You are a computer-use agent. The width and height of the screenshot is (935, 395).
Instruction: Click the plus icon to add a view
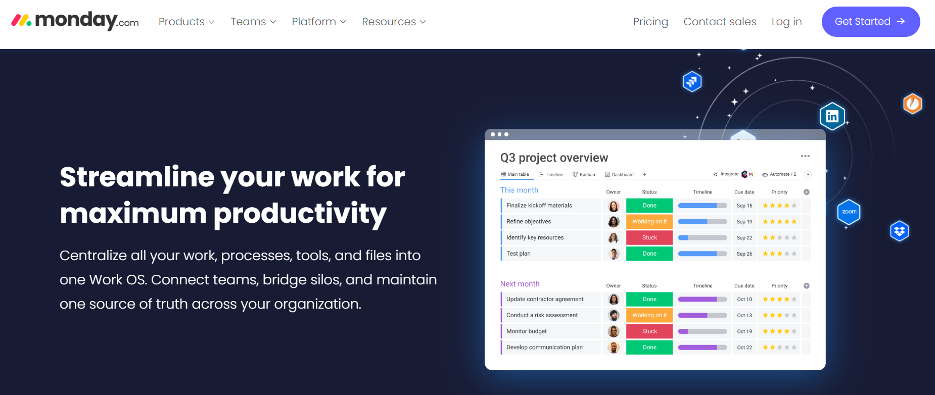(x=644, y=174)
